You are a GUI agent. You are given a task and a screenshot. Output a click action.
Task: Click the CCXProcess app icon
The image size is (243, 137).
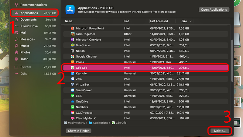click(73, 113)
